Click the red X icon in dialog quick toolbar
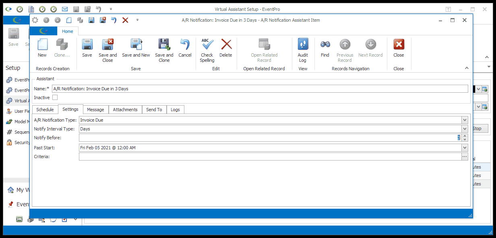Image resolution: width=496 pixels, height=238 pixels. click(125, 20)
